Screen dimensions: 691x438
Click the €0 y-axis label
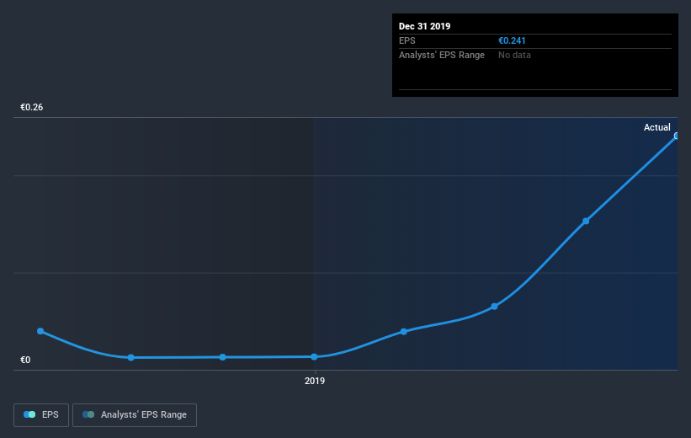pyautogui.click(x=25, y=360)
